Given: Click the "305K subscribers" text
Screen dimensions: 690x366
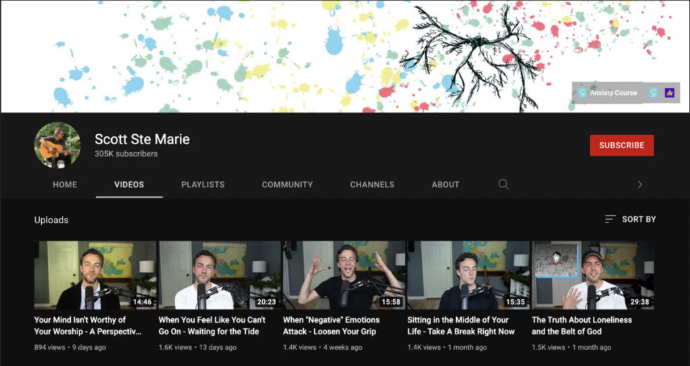Looking at the screenshot, I should [x=126, y=154].
